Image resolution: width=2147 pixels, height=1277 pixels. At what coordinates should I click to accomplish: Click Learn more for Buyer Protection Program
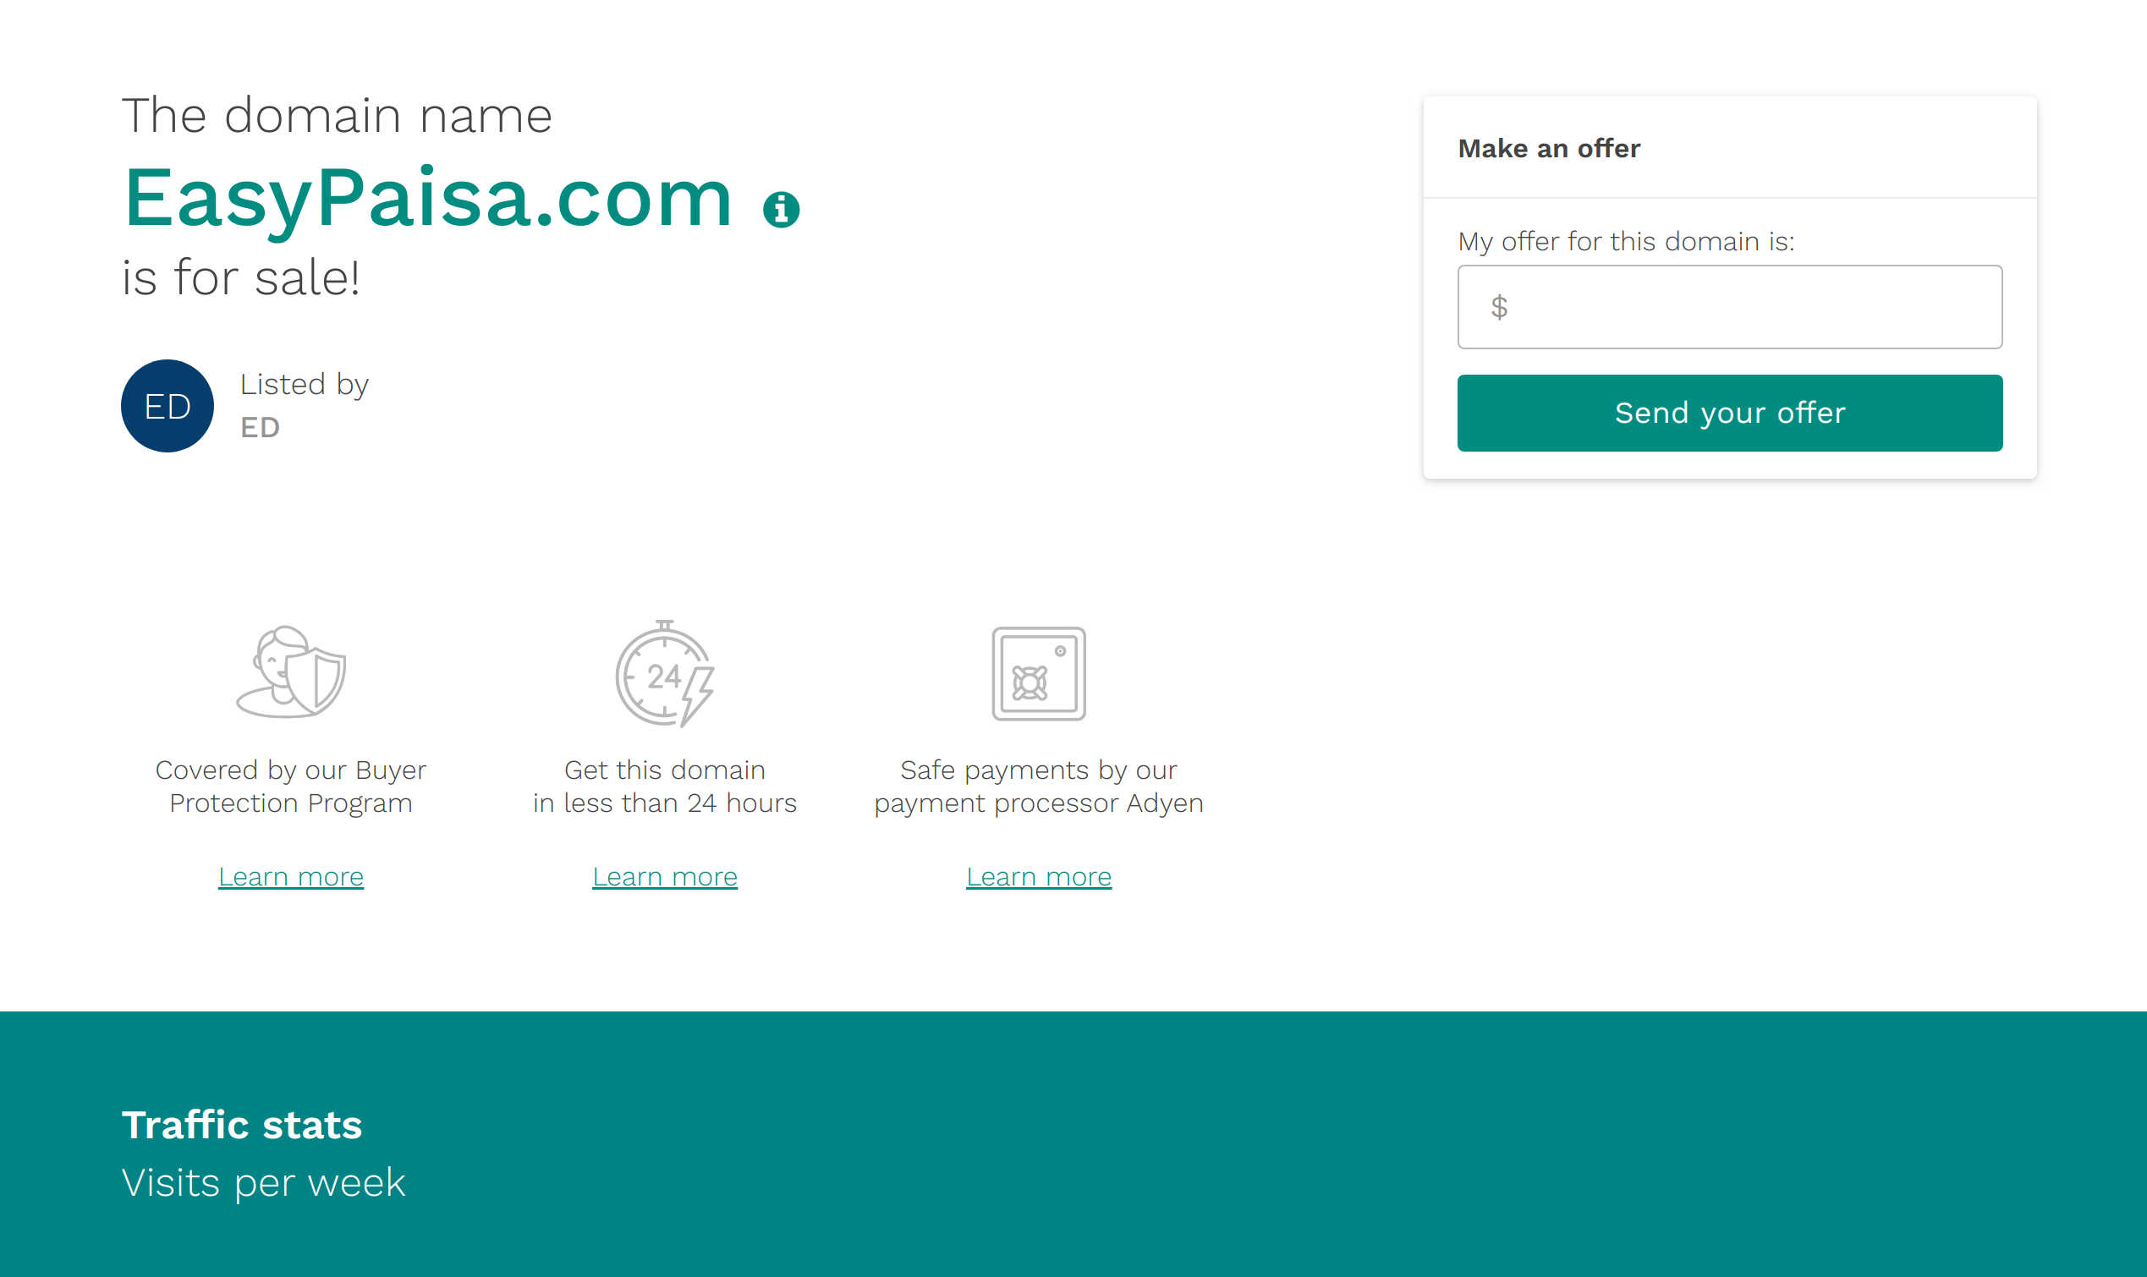tap(290, 875)
